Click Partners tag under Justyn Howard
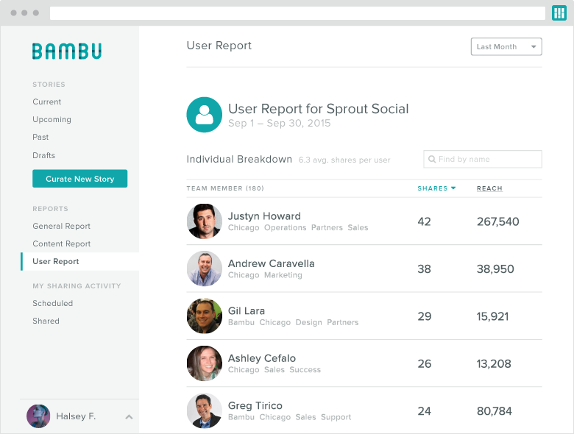 (327, 227)
